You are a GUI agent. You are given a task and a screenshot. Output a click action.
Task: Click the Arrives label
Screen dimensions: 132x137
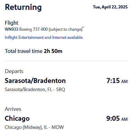click(x=13, y=109)
